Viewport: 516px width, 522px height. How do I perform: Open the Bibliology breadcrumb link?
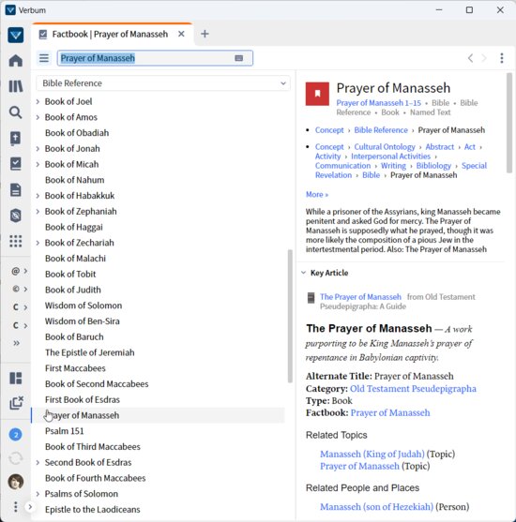tap(433, 166)
